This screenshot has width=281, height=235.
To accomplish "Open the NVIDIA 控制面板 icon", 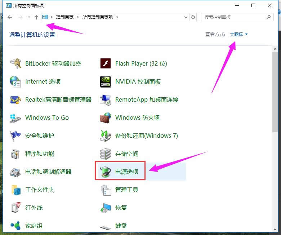I will 105,82.
